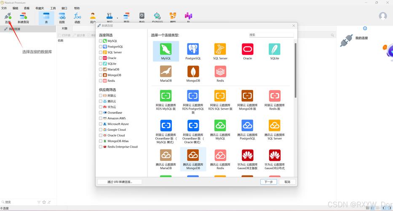Viewport: 393px width, 211px height.
Task: Click the 取消 (Cancel) button
Action: (x=287, y=182)
